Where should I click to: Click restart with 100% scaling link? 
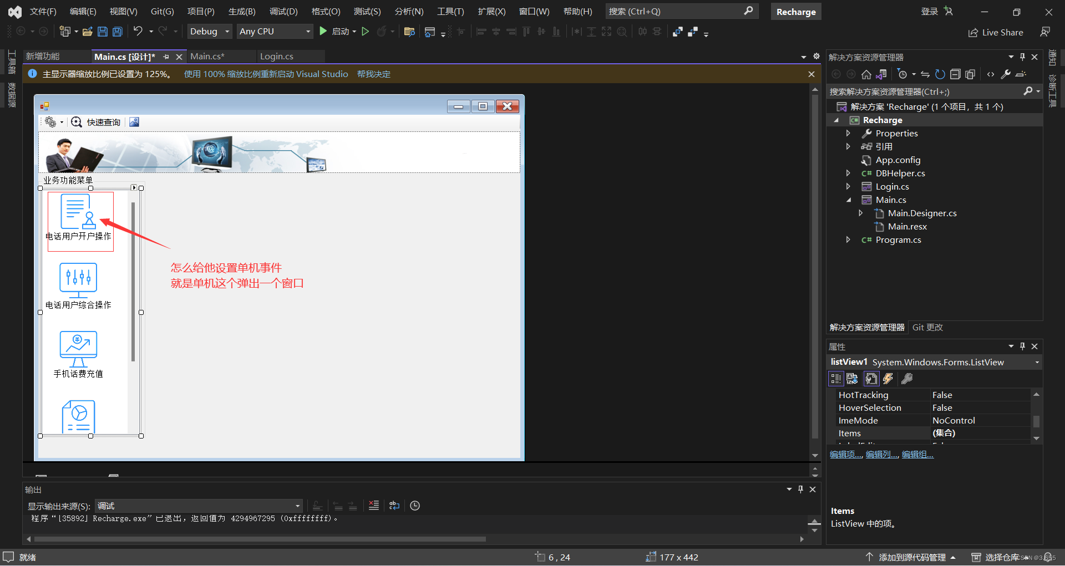point(266,74)
